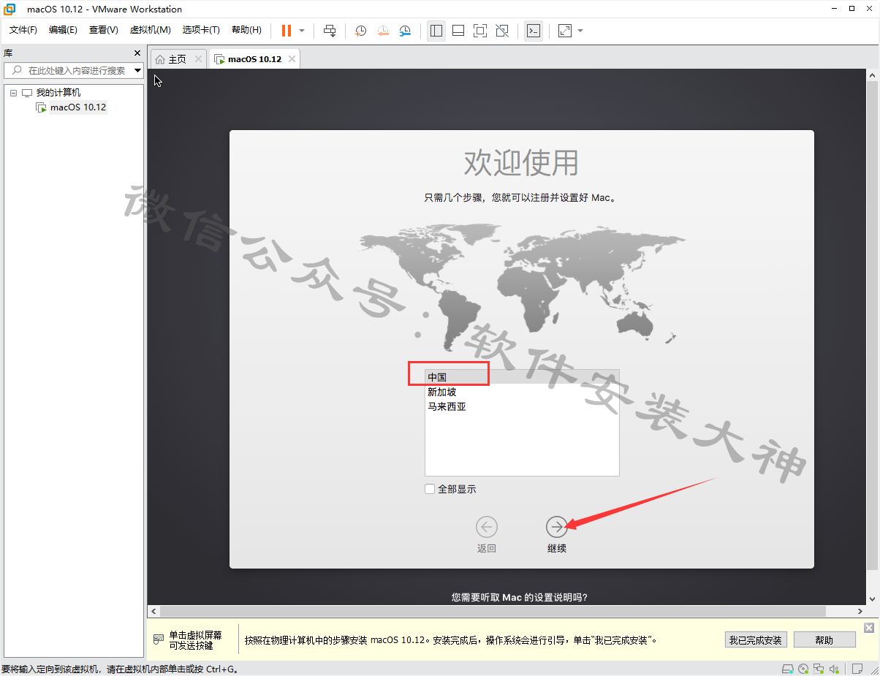Open the stretch display dropdown arrow
Screen dimensions: 880x676
click(x=580, y=31)
